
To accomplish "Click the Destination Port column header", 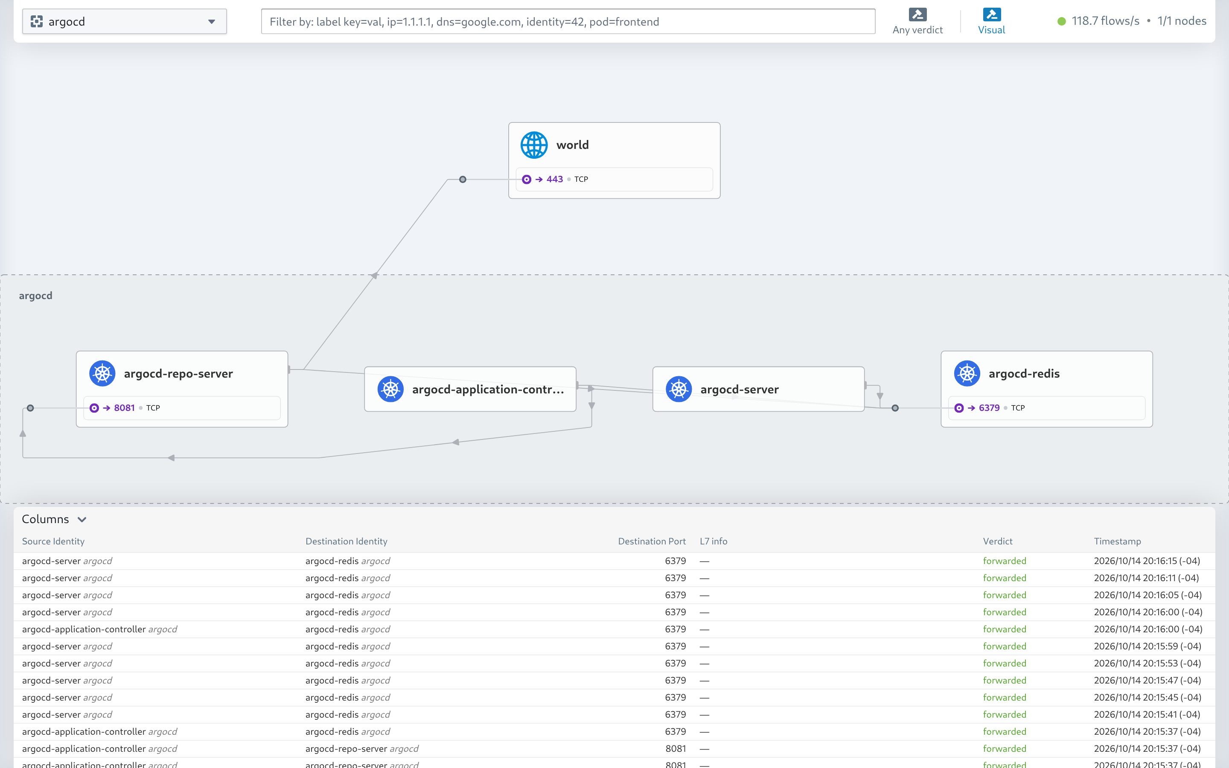I will pyautogui.click(x=652, y=541).
